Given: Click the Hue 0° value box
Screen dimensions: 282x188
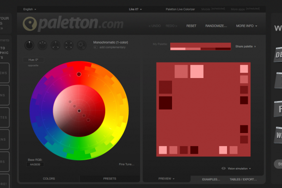Looking at the screenshot, I should (x=33, y=60).
